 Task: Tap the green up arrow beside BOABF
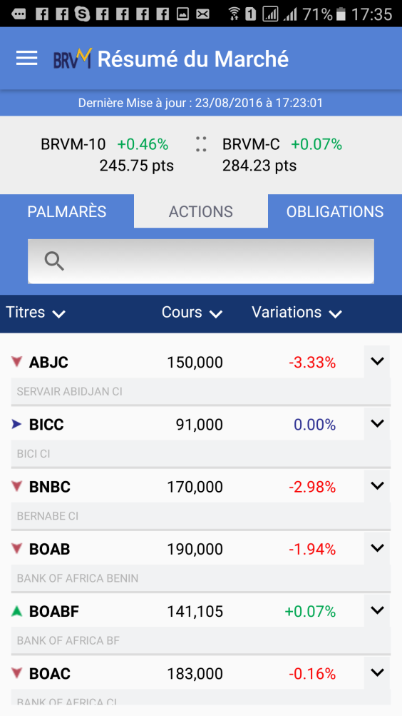pyautogui.click(x=17, y=611)
